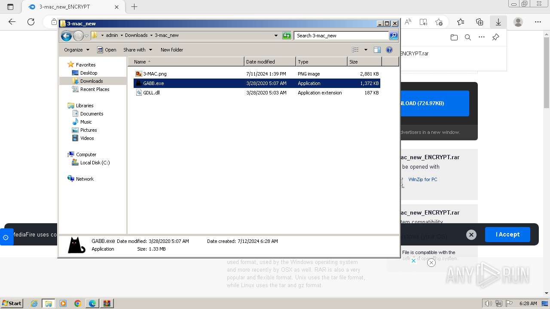The width and height of the screenshot is (550, 309).
Task: Open the Organize menu
Action: pyautogui.click(x=76, y=50)
